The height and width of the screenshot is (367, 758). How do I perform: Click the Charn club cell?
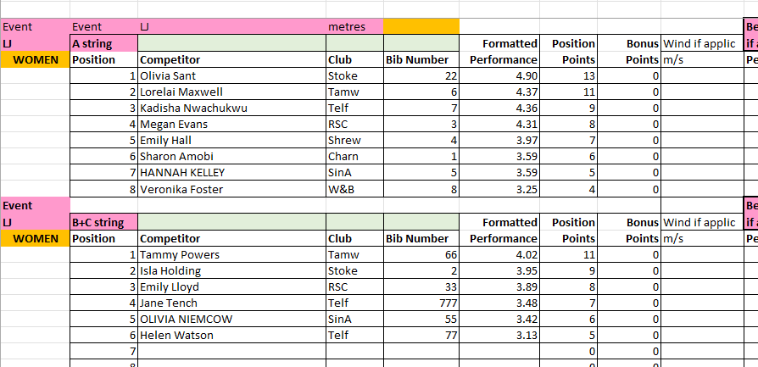(x=354, y=156)
